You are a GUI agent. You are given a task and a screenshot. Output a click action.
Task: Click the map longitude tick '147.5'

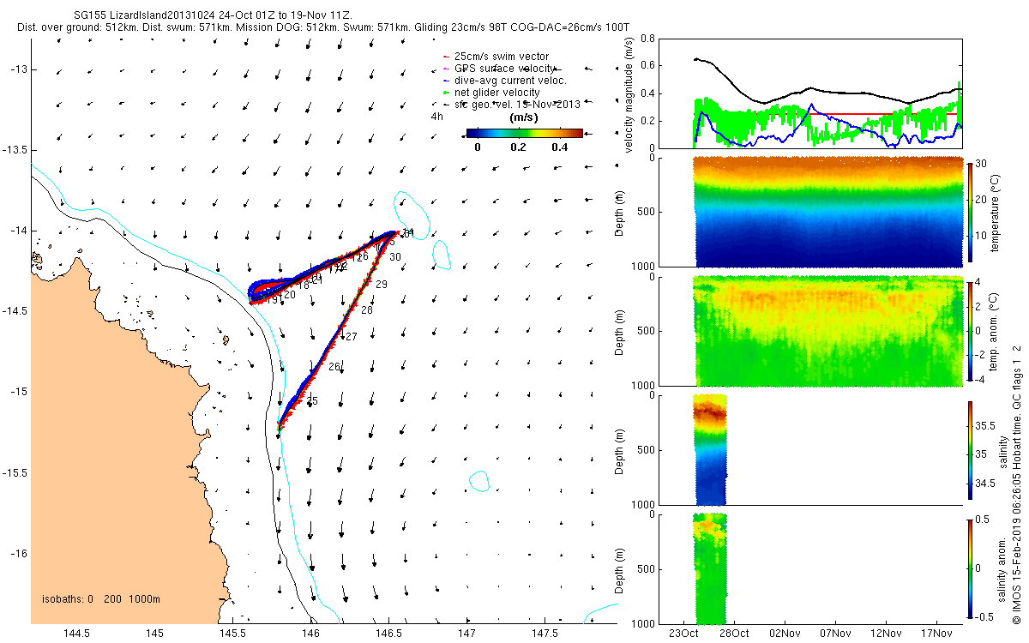(x=545, y=634)
